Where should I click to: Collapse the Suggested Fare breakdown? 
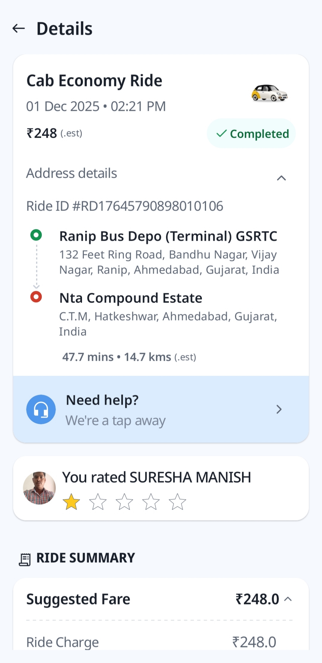[x=288, y=599]
